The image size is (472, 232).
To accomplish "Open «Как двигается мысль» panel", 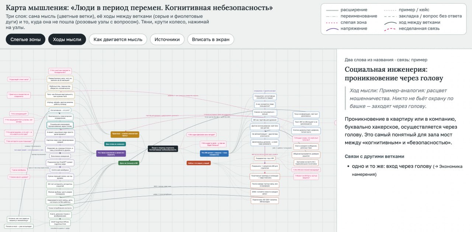I will tap(118, 39).
